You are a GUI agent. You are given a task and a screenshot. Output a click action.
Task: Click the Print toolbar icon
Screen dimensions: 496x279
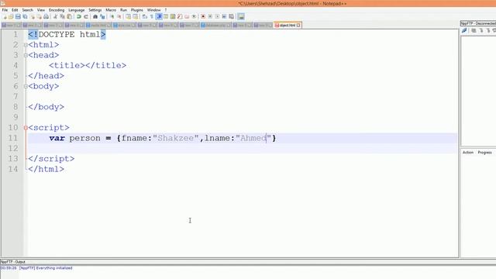click(x=46, y=16)
